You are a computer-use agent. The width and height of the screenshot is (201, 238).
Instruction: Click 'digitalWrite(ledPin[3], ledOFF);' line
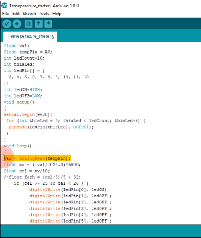point(71,209)
